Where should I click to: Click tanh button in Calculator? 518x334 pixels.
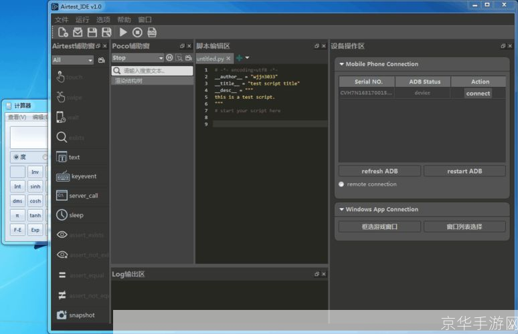(35, 216)
